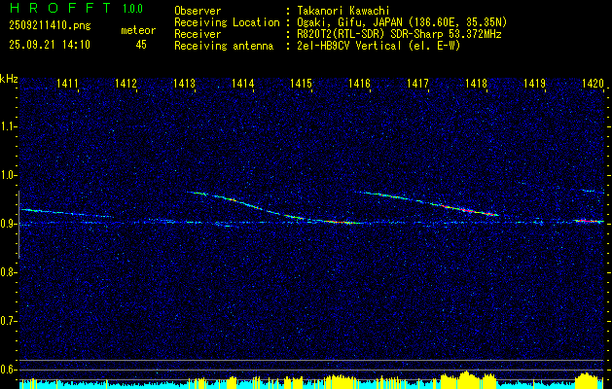612x389 pixels.
Task: Click the 1419 time axis label
Action: [x=535, y=83]
